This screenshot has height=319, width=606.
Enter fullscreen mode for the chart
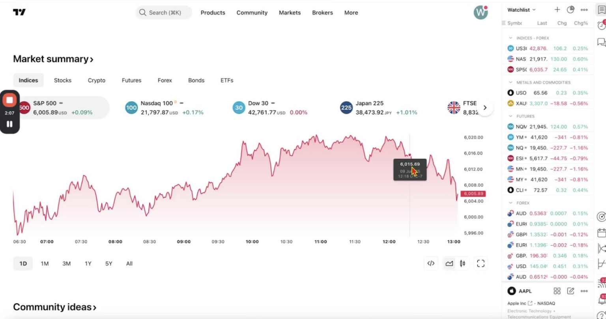point(481,263)
